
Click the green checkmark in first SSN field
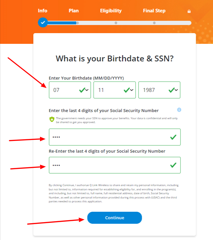click(173, 137)
